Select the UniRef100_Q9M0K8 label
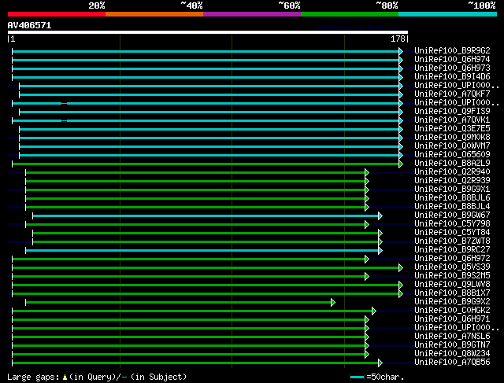 452,138
